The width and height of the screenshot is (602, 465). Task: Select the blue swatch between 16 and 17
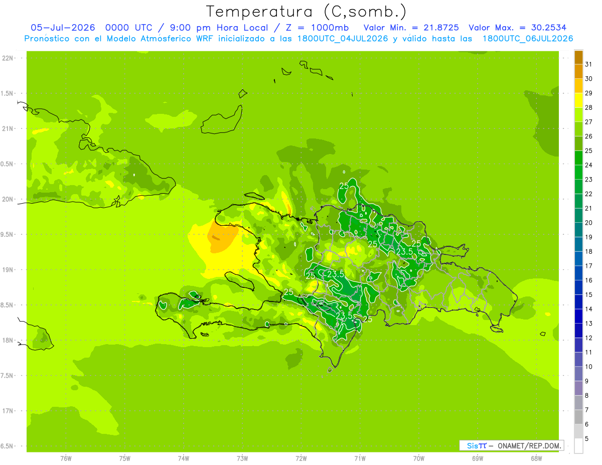578,273
